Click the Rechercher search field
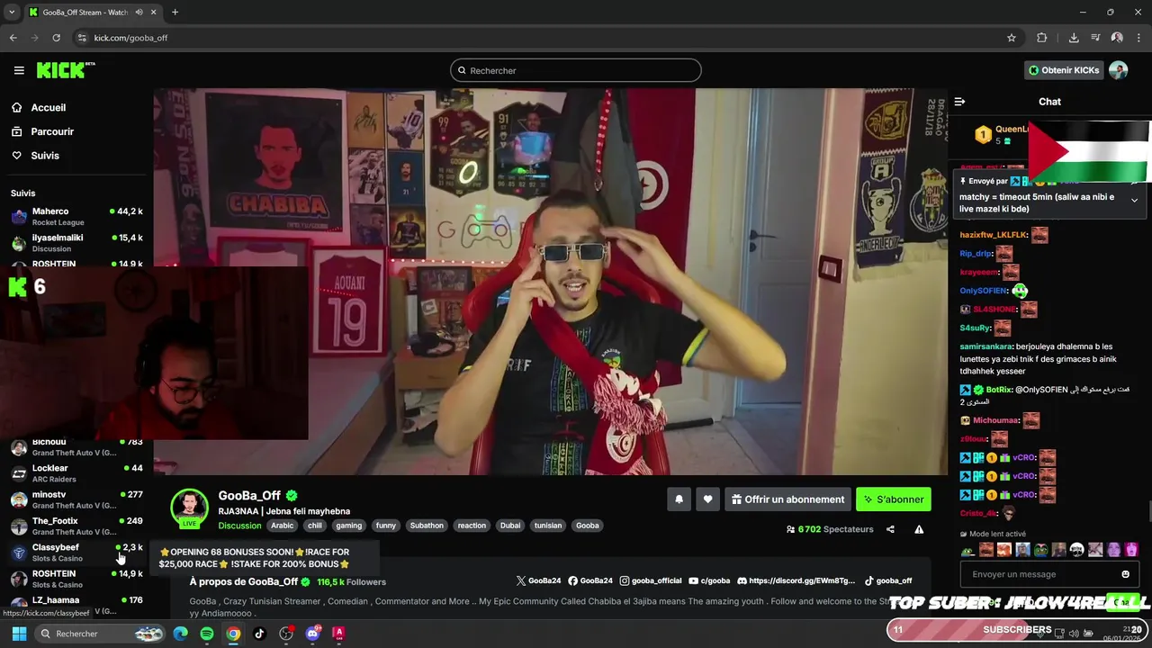The height and width of the screenshot is (648, 1152). 576,70
